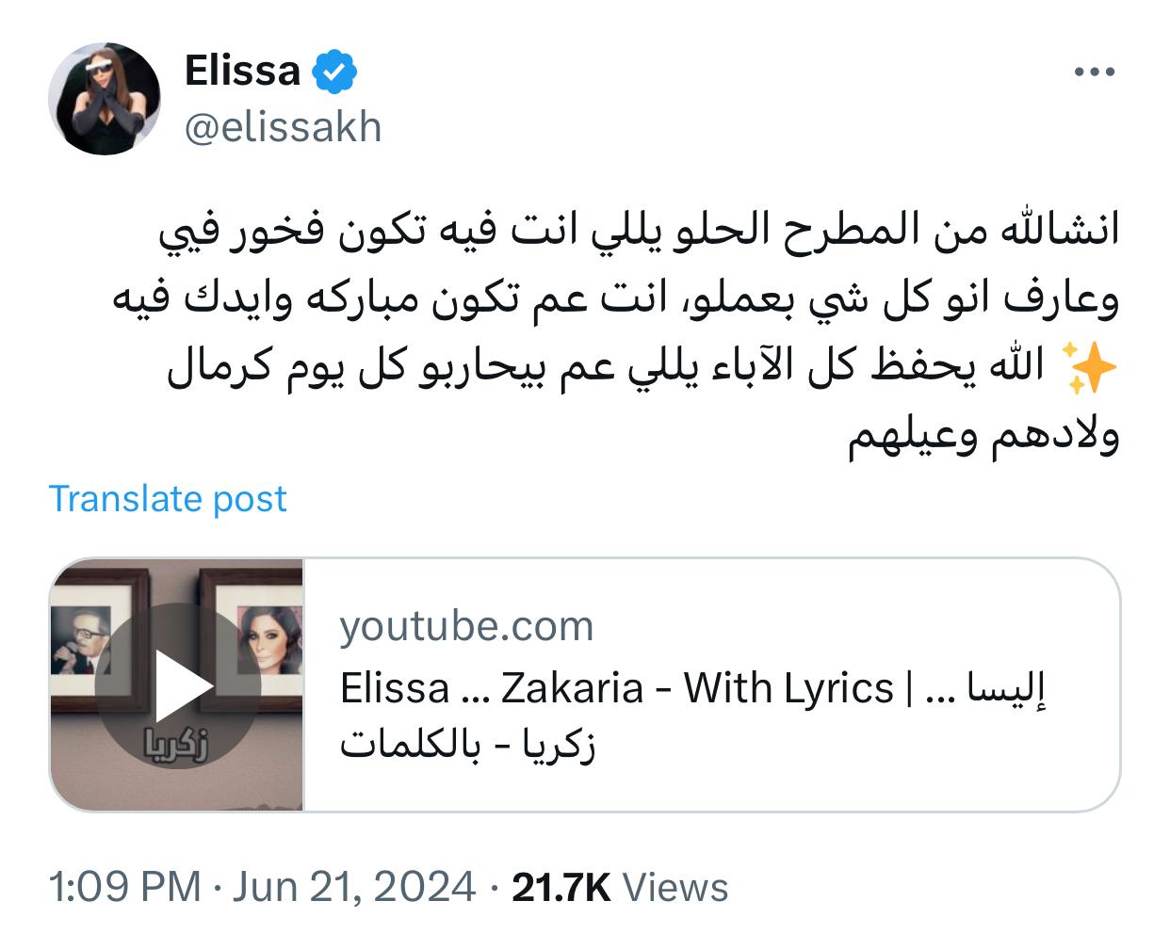Click the Elissa display name
This screenshot has height=949, width=1170.
(x=242, y=72)
